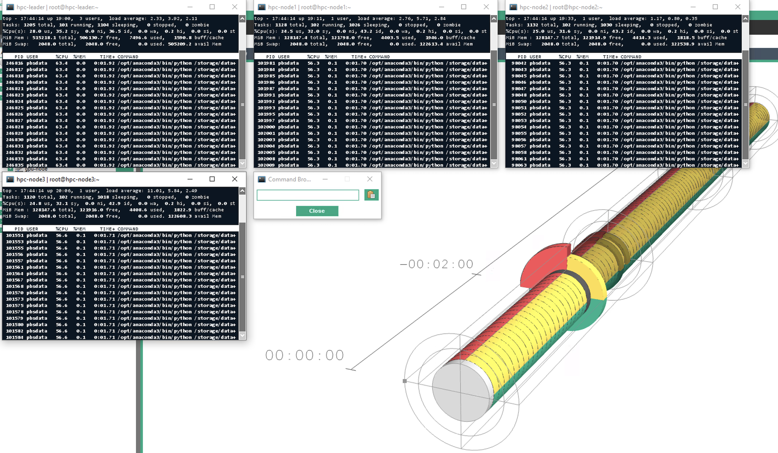Click scrollbar thumb in hpc-node1 terminal
Screen dimensions: 778x453
click(494, 104)
